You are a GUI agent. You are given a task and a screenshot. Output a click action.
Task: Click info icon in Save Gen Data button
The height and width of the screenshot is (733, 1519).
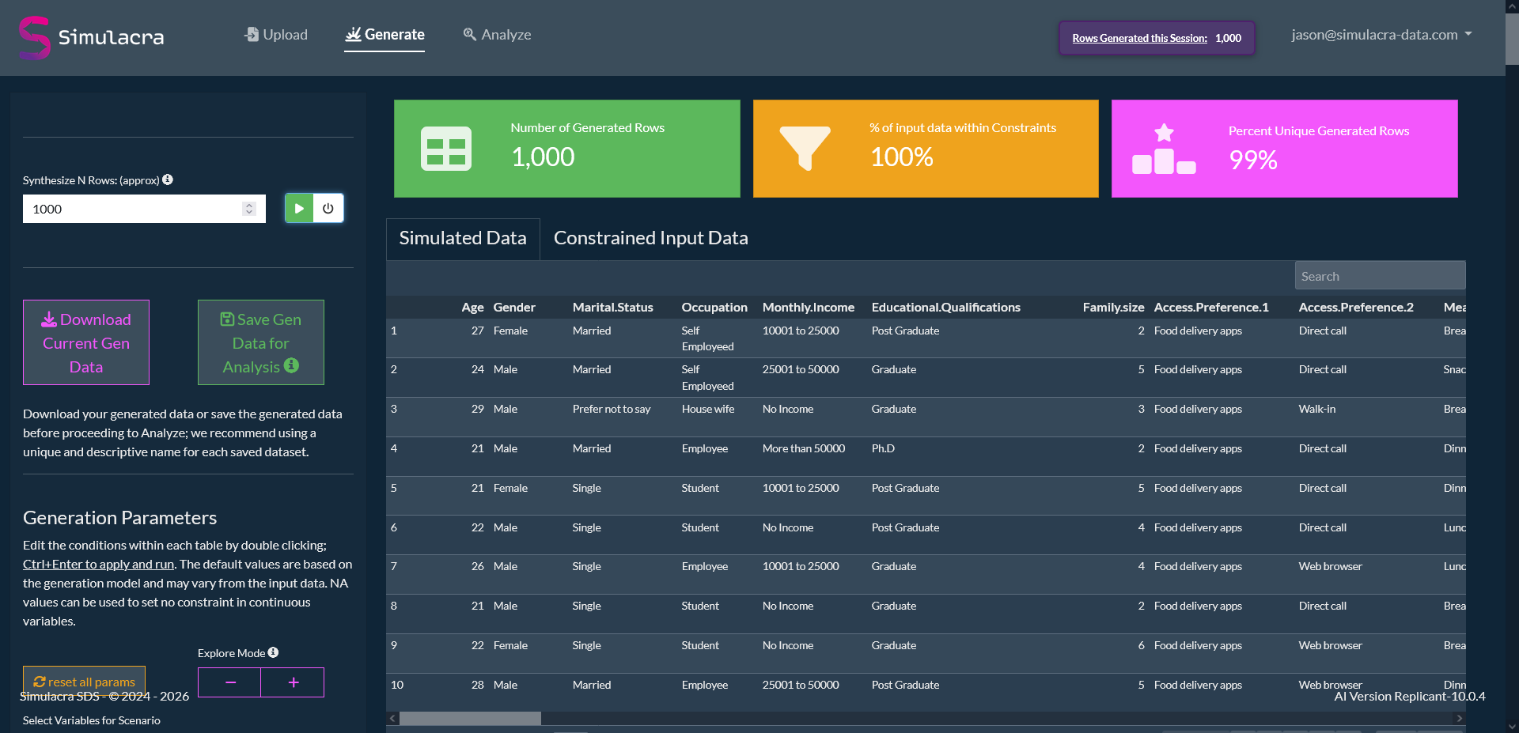291,365
